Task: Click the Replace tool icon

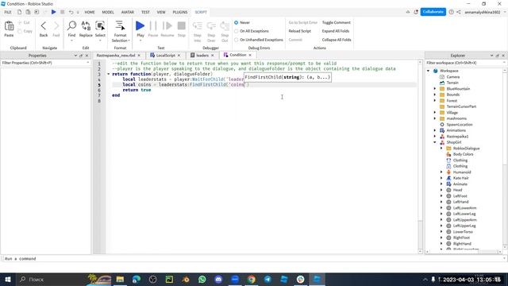Action: (86, 26)
